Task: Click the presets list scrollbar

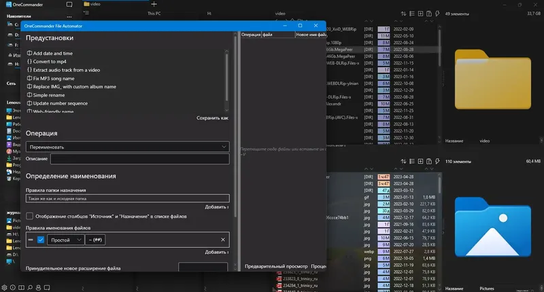Action: coord(226,77)
